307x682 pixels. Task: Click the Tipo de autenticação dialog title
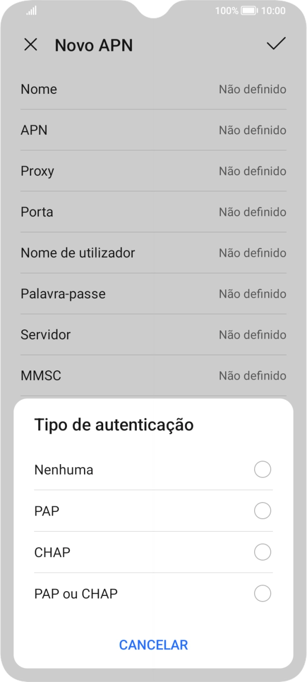[x=114, y=424]
